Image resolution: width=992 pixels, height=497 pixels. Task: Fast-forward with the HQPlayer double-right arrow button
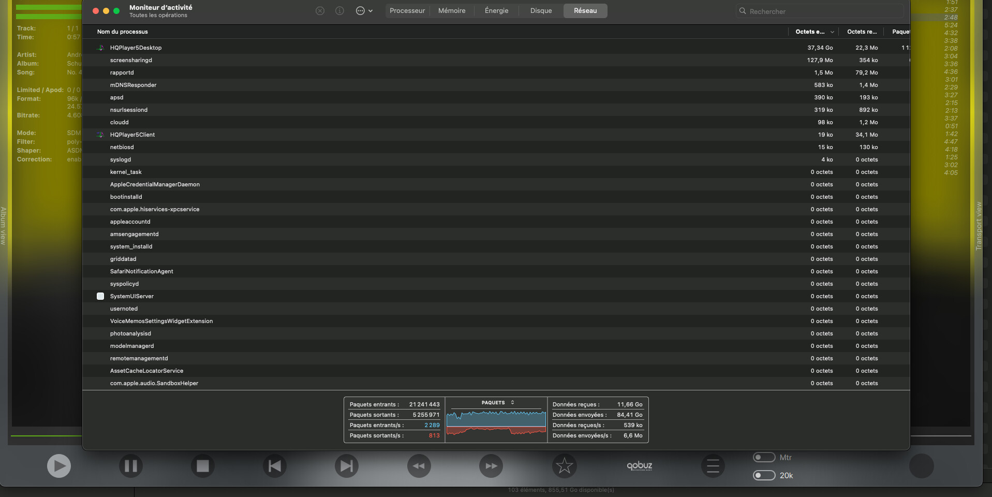(x=491, y=466)
